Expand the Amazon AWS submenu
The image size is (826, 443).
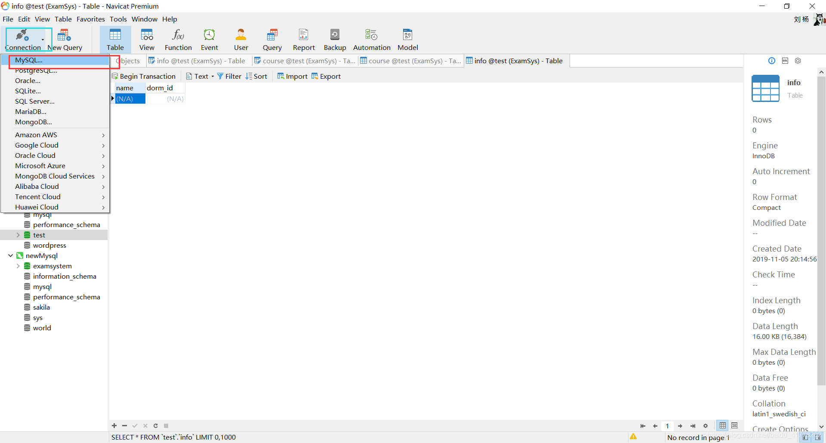tap(55, 135)
